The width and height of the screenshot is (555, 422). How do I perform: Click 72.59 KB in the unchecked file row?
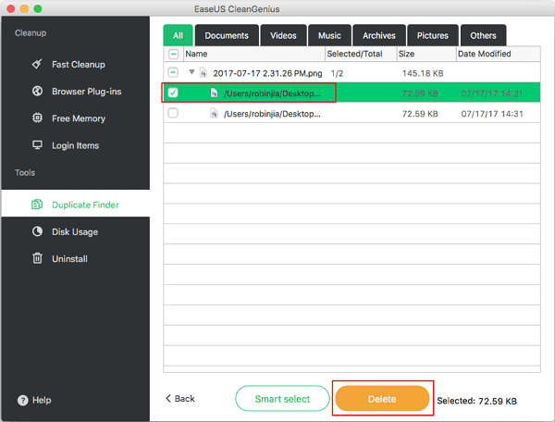point(420,114)
